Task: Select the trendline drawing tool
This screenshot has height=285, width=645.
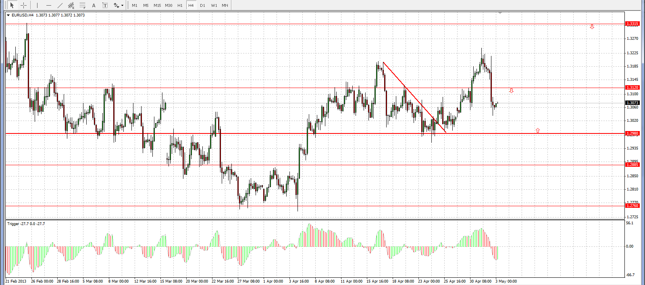Action: point(60,5)
